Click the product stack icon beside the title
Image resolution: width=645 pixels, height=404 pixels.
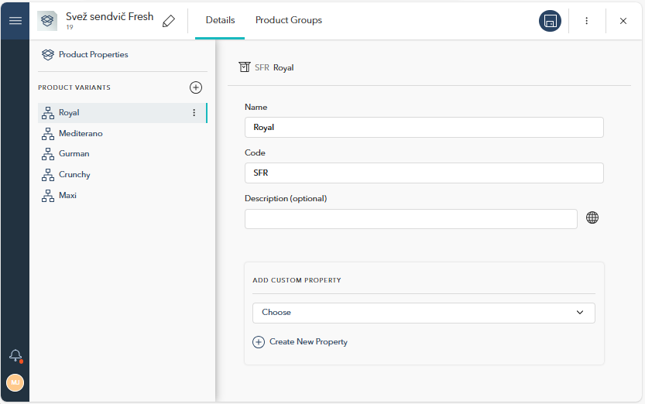pos(47,21)
